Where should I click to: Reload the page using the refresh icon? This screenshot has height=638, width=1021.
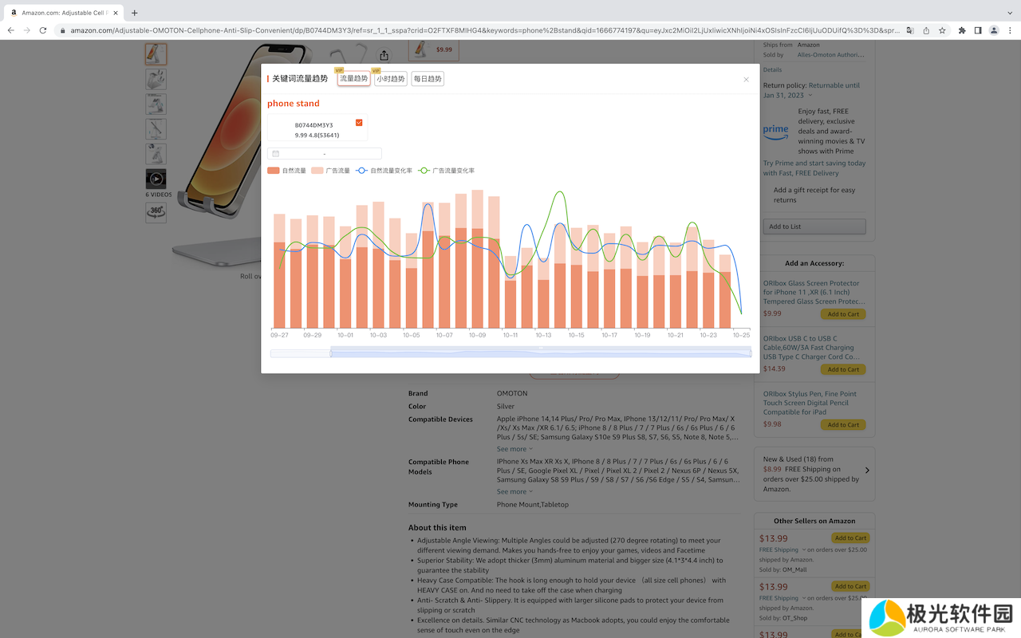(42, 30)
